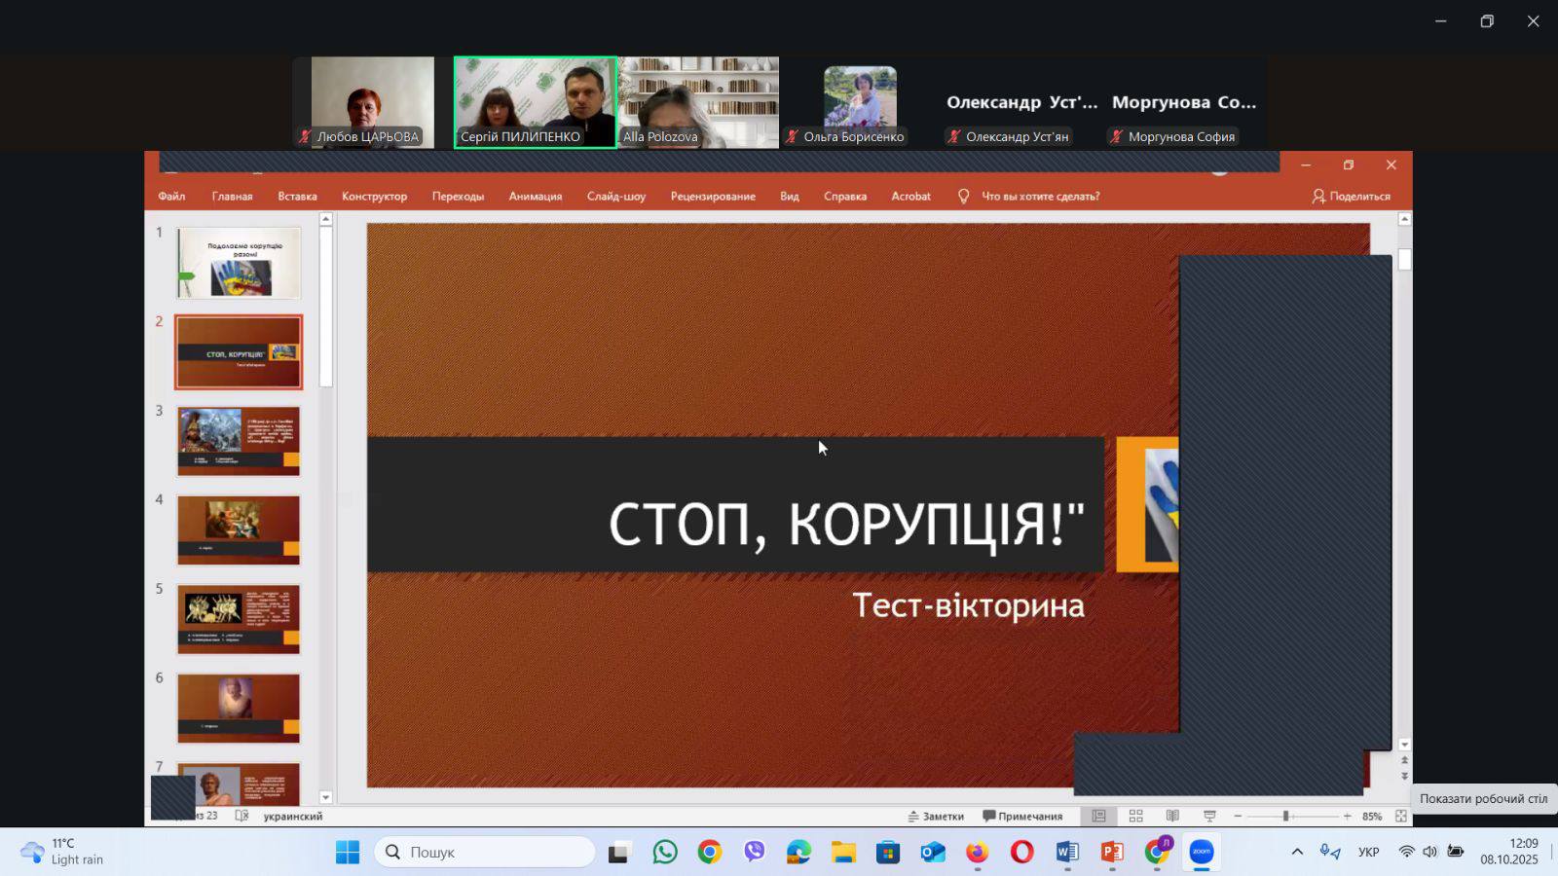
Task: Click the zoom in plus button
Action: [1347, 816]
